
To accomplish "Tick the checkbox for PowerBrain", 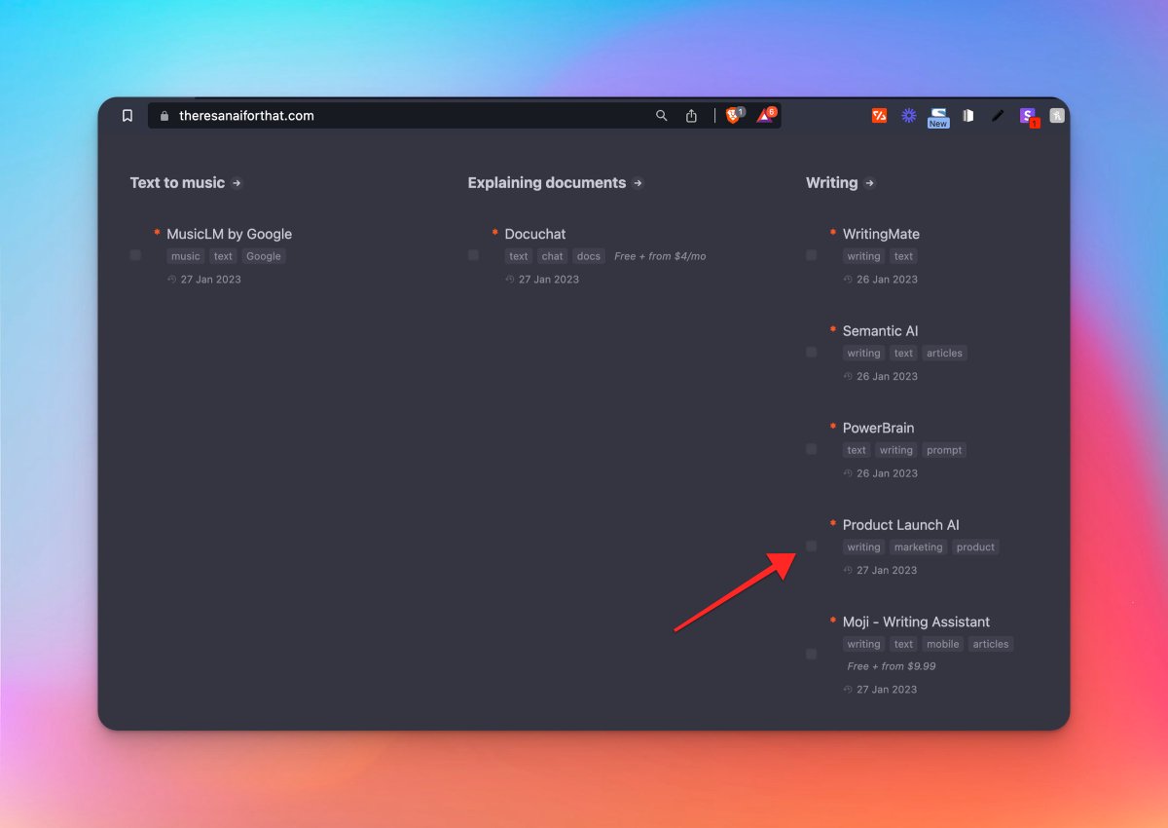I will pos(811,449).
